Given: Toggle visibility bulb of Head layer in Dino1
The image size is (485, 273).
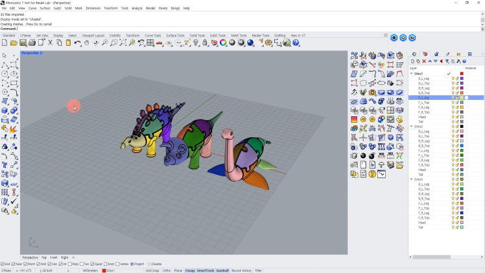Looking at the screenshot, I should 453,117.
